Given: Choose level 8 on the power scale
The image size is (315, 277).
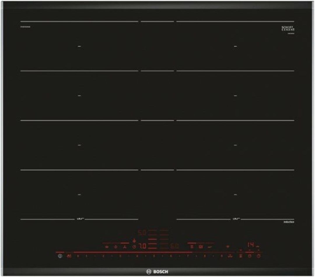Looking at the screenshot, I should tap(205, 256).
